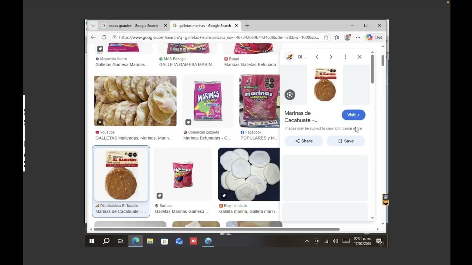The image size is (472, 265).
Task: Open the Favorites list icon
Action: (337, 37)
